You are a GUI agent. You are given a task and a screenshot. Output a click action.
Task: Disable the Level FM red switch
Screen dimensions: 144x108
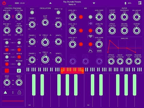click(x=90, y=31)
